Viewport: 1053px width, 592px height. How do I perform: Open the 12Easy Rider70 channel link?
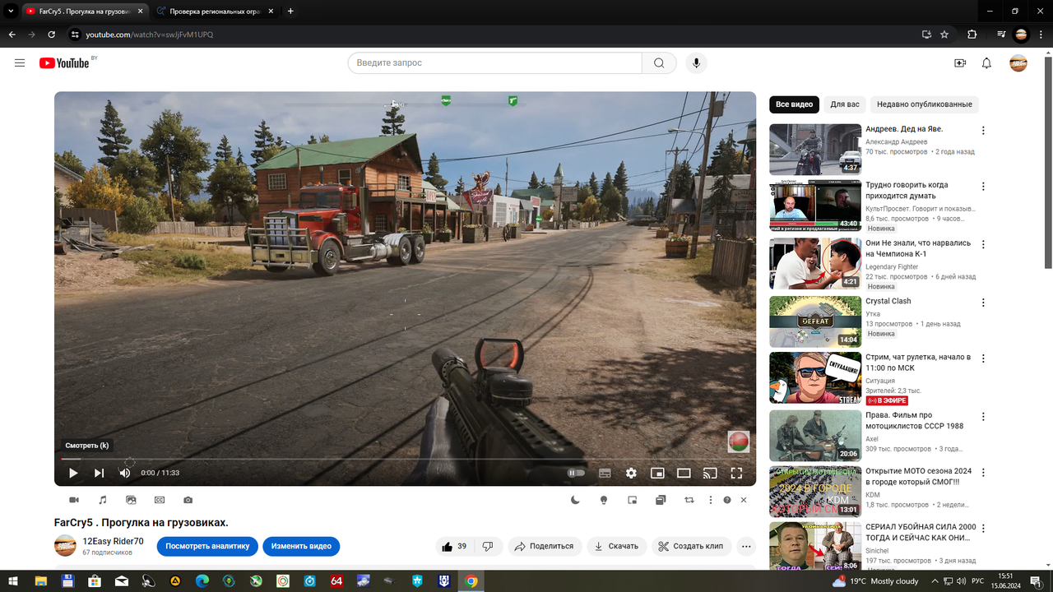tap(113, 542)
